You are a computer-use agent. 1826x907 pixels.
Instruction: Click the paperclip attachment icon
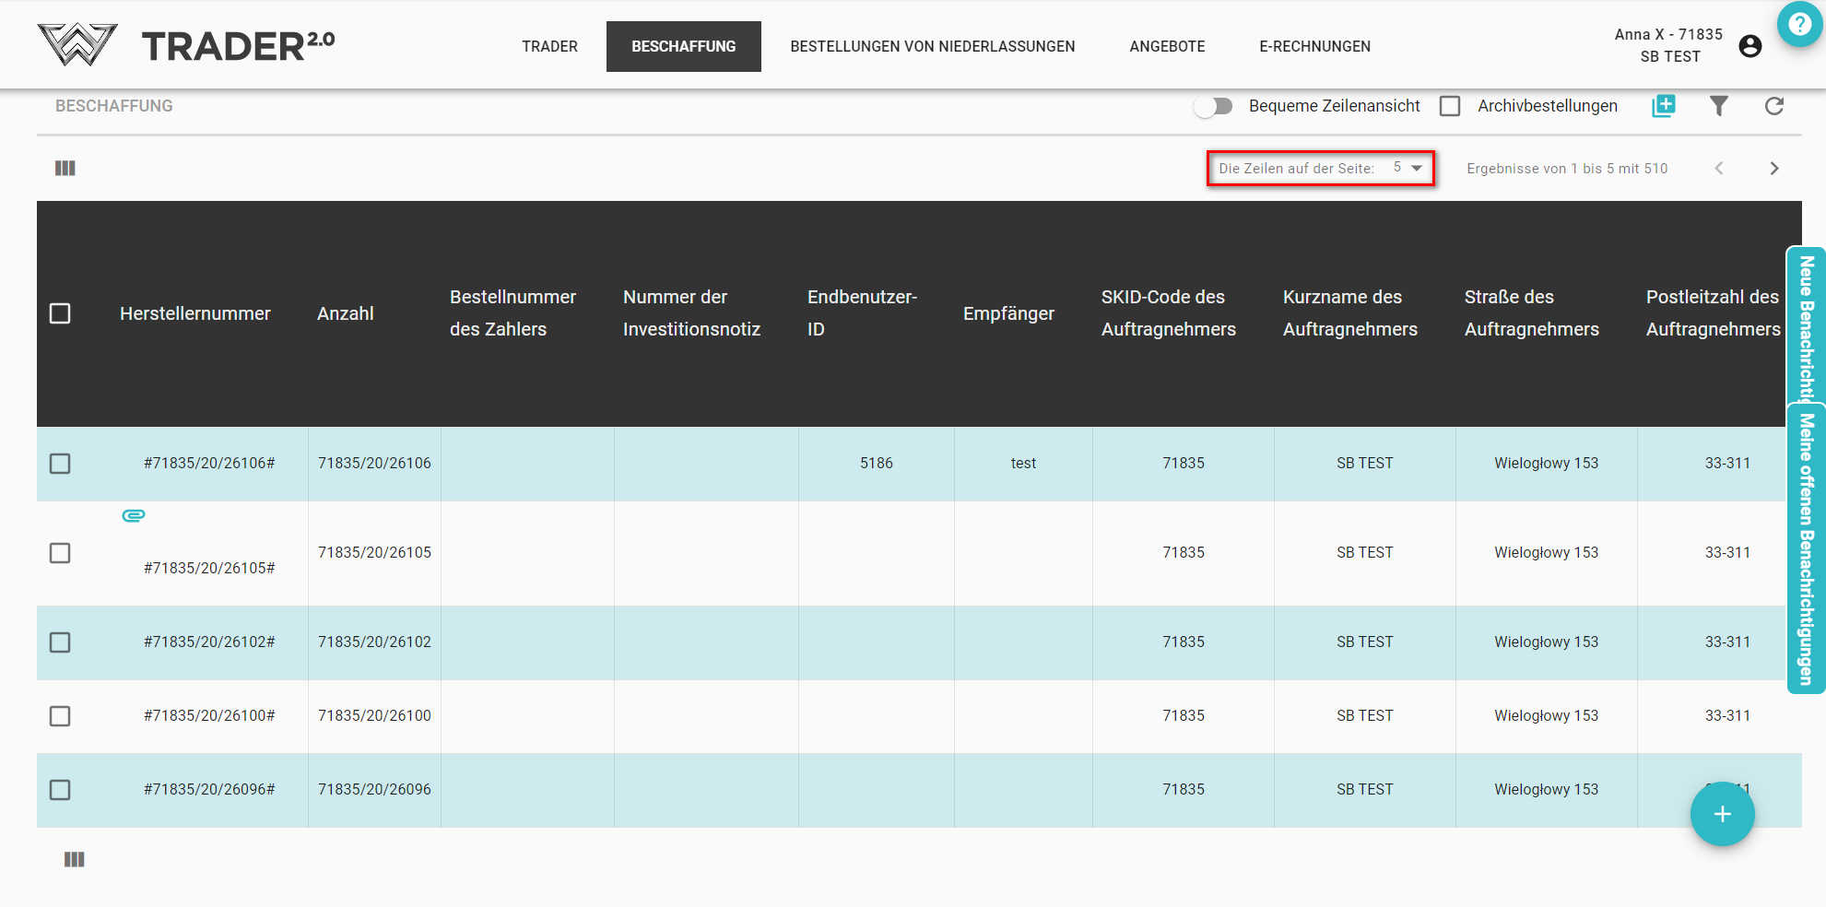tap(134, 515)
